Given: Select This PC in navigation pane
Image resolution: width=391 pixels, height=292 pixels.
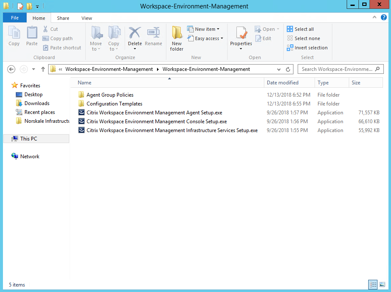Looking at the screenshot, I should (29, 138).
